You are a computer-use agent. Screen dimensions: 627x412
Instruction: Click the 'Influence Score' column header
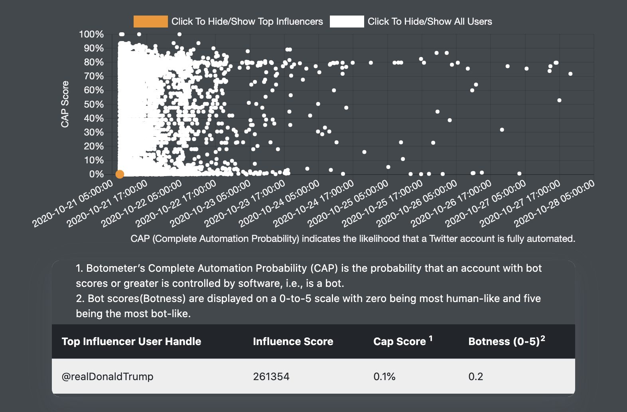[x=293, y=341]
